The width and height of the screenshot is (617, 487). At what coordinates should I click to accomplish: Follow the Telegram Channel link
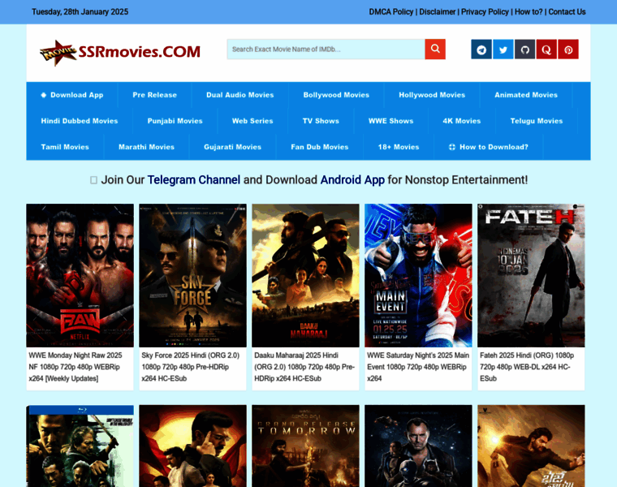tap(193, 179)
